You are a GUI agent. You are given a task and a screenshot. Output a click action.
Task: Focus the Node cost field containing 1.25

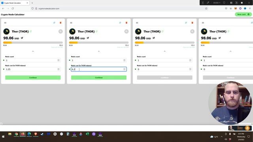33,69
